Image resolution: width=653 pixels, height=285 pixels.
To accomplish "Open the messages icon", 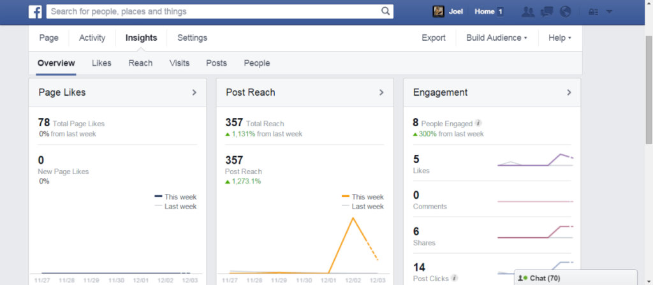I will pos(547,11).
